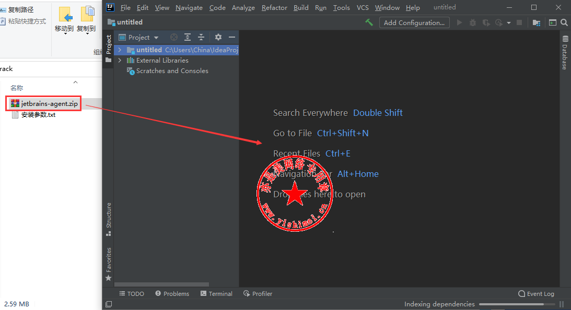Viewport: 571px width, 310px height.
Task: Click the Build Project hammer icon
Action: tap(369, 22)
